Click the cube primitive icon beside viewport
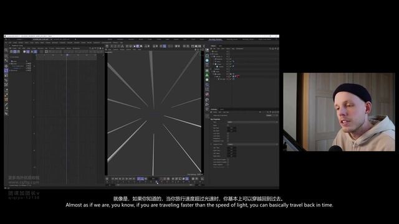This screenshot has width=399, height=224. [x=207, y=55]
